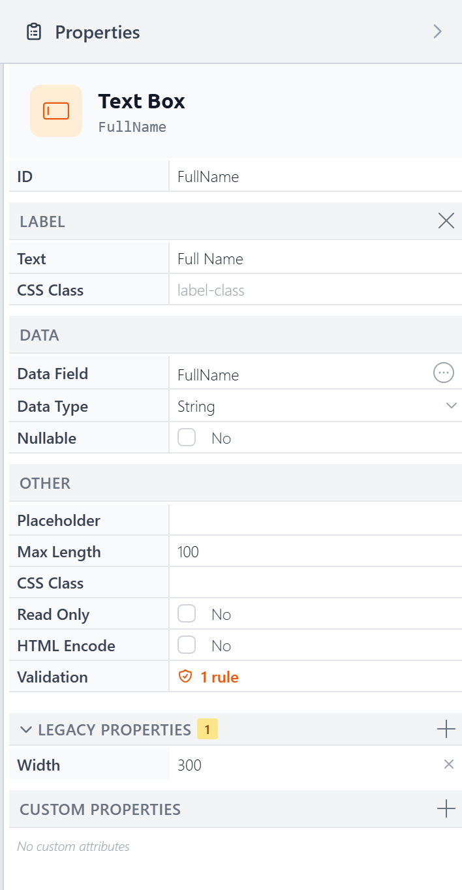This screenshot has width=462, height=890.
Task: Add a custom property with plus icon
Action: 446,809
